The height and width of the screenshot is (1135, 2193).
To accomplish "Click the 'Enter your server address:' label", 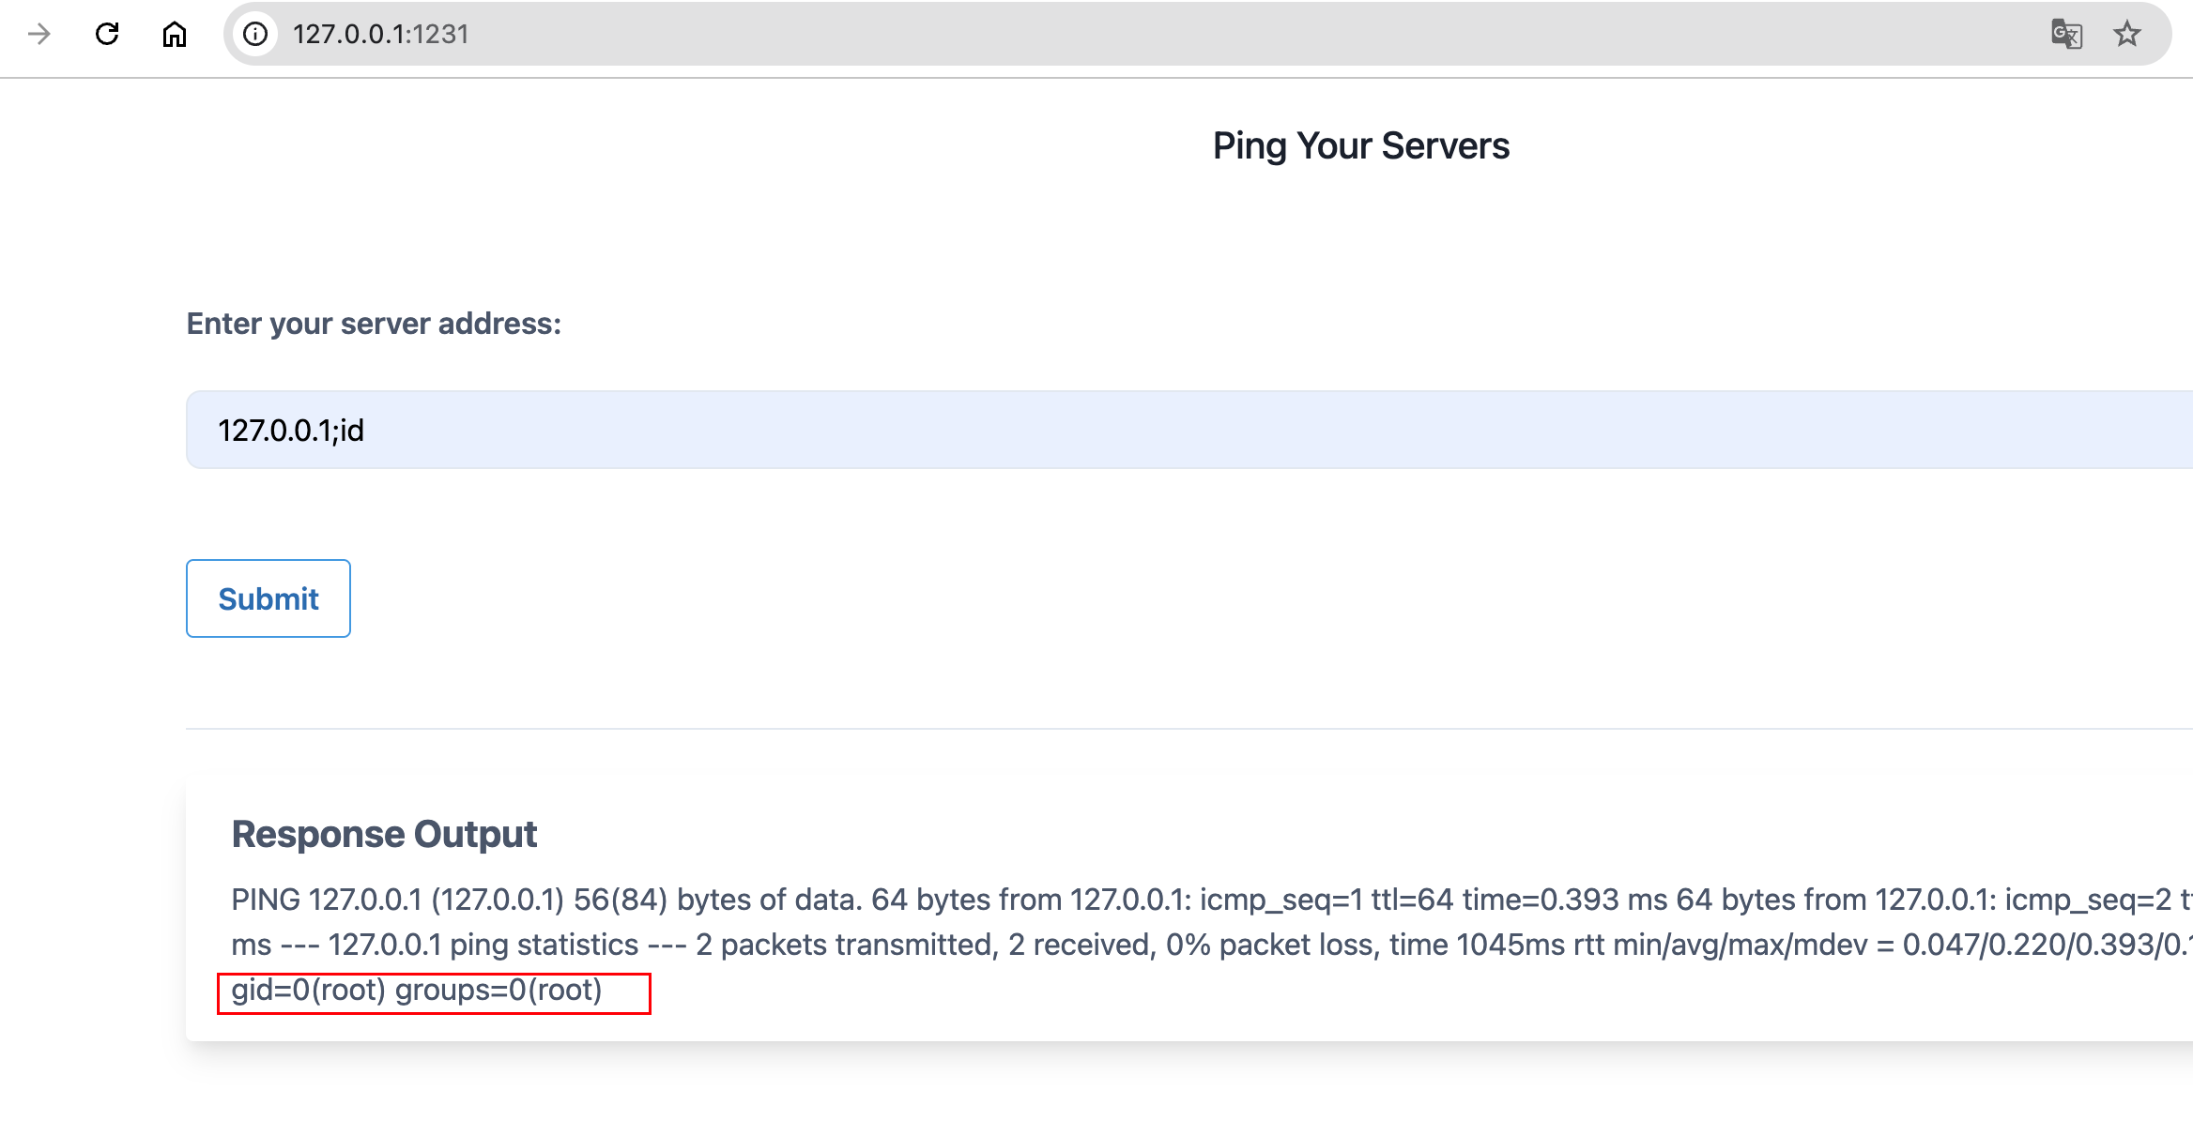I will [374, 324].
